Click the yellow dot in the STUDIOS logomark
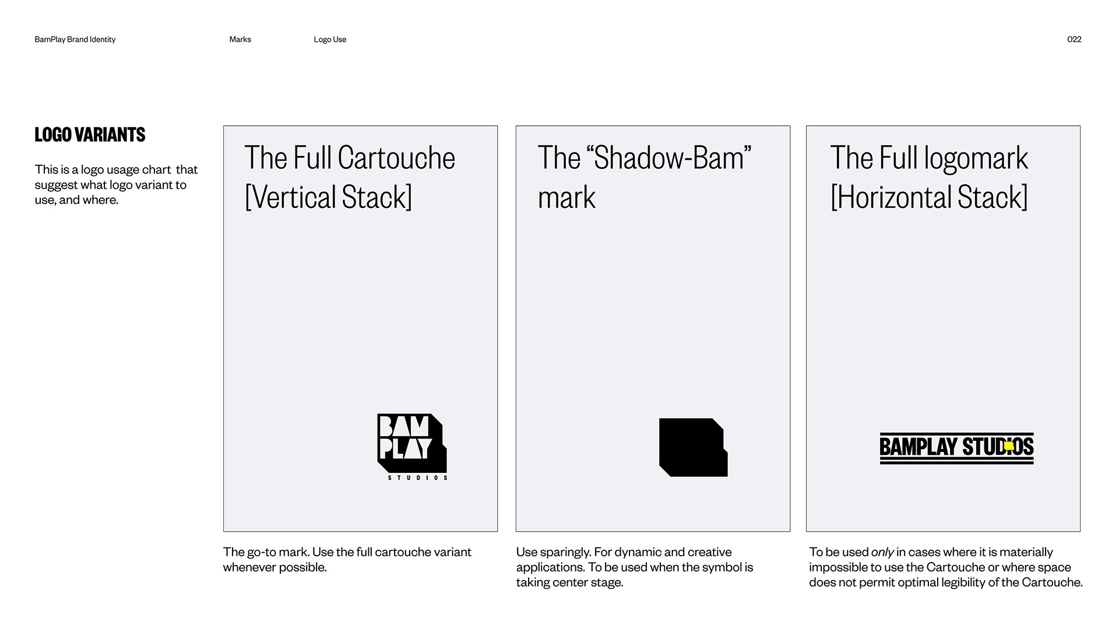Screen dimensions: 1119x629 coord(1009,446)
